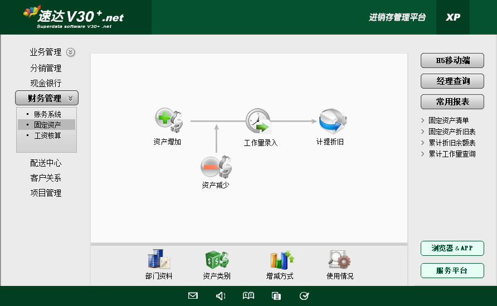Open the 计提折旧 depreciation icon
The height and width of the screenshot is (306, 497).
332,120
